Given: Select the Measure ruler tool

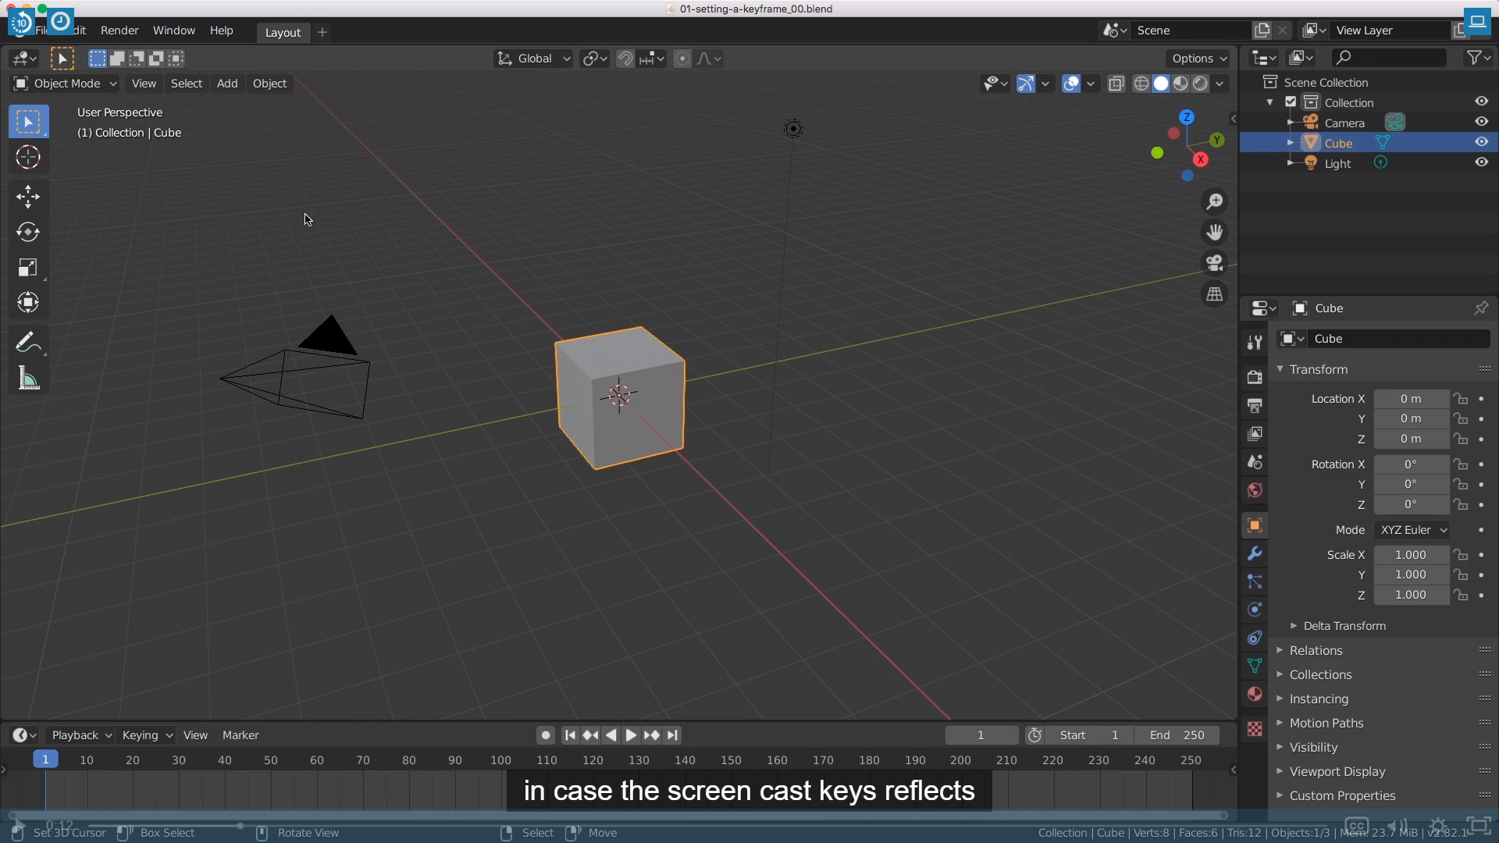Looking at the screenshot, I should tap(28, 379).
